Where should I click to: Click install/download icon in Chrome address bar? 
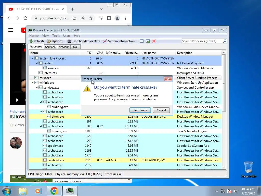(74, 18)
